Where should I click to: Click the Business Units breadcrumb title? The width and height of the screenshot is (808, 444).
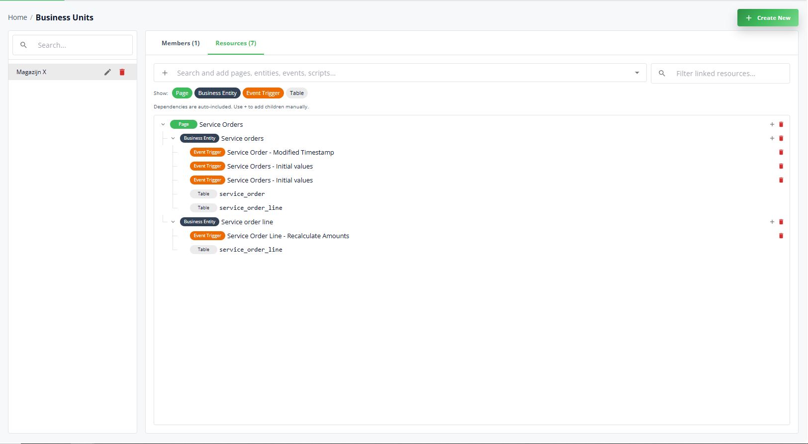[65, 17]
